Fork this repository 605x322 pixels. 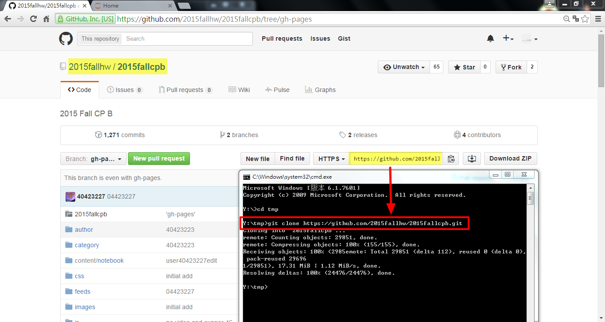511,67
